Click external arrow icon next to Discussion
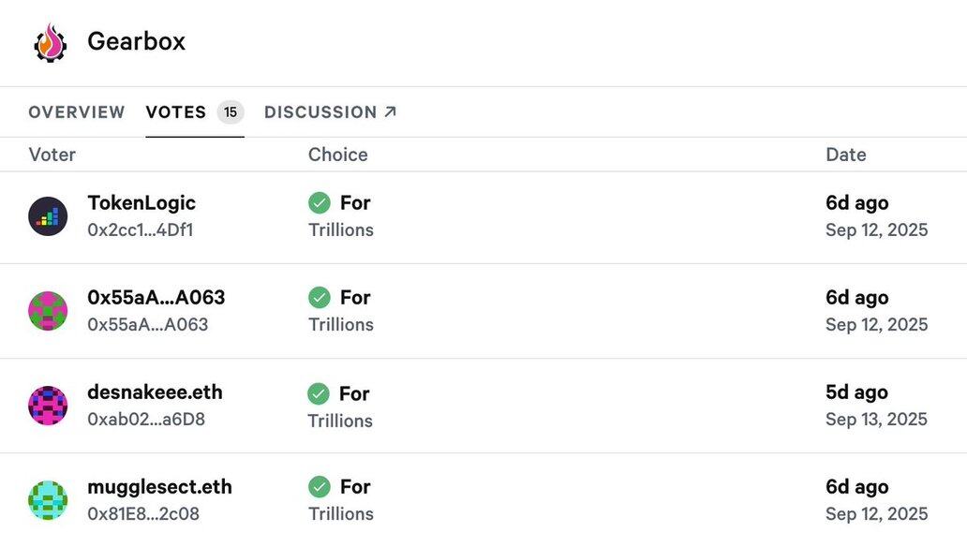The width and height of the screenshot is (967, 547). 391,111
